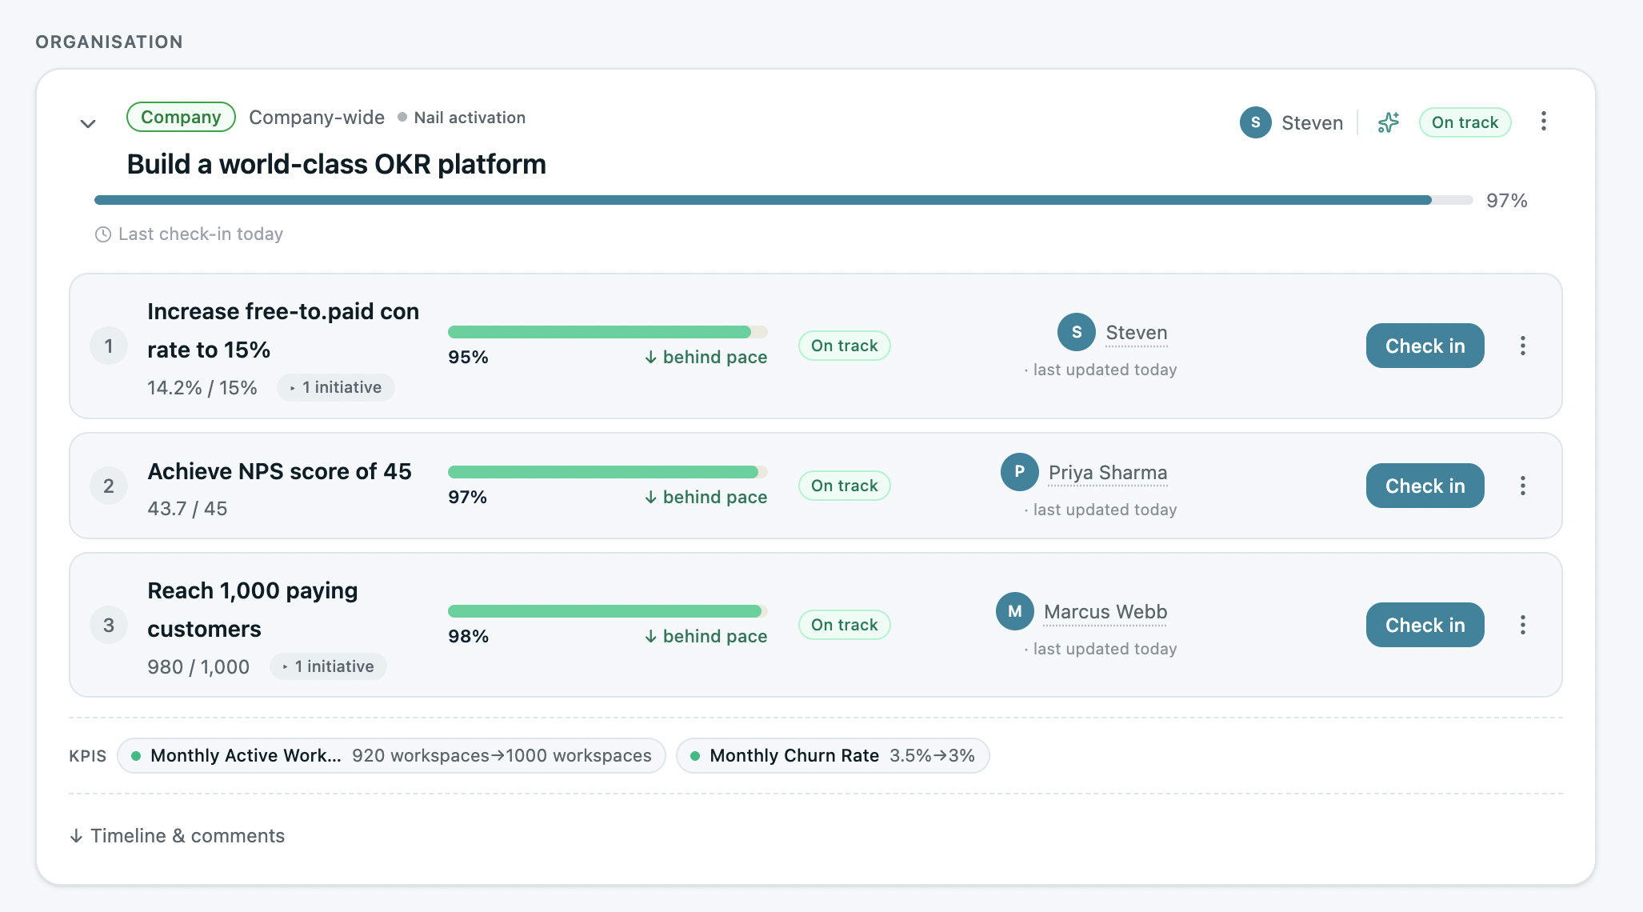Viewport: 1643px width, 912px height.
Task: Check in on the 1,000 paying customers result
Action: (1425, 625)
